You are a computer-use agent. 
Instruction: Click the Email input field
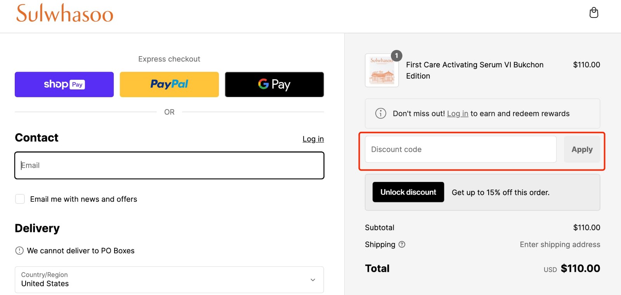coord(169,165)
